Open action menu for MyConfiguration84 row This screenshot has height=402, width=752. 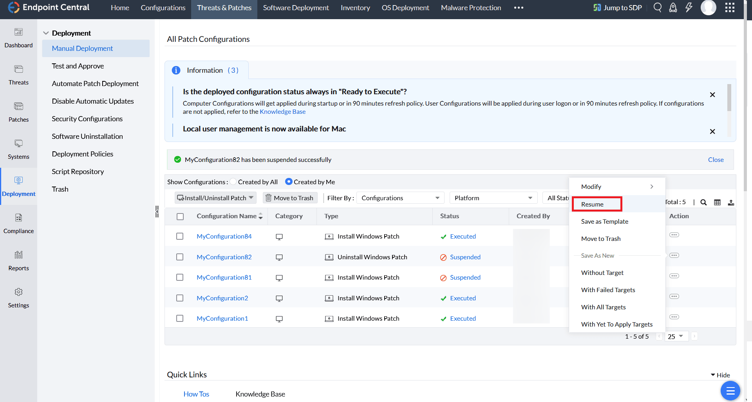674,235
